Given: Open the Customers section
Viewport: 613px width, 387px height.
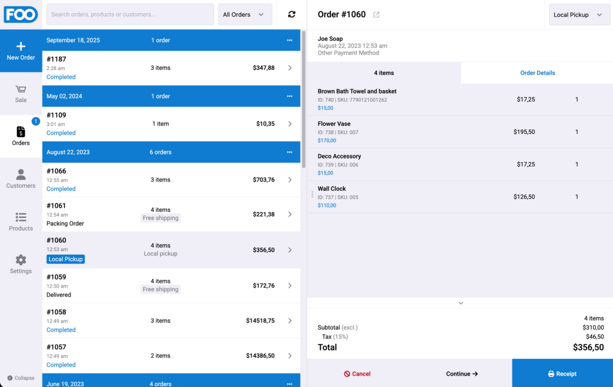Looking at the screenshot, I should click(21, 179).
